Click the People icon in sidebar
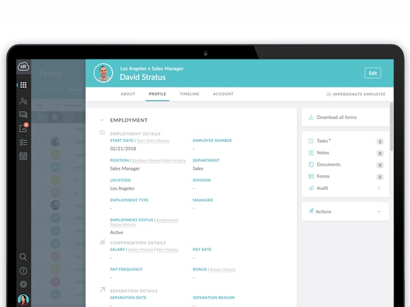 [x=23, y=101]
